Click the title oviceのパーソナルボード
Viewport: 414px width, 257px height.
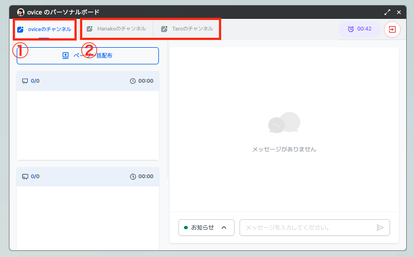(63, 12)
